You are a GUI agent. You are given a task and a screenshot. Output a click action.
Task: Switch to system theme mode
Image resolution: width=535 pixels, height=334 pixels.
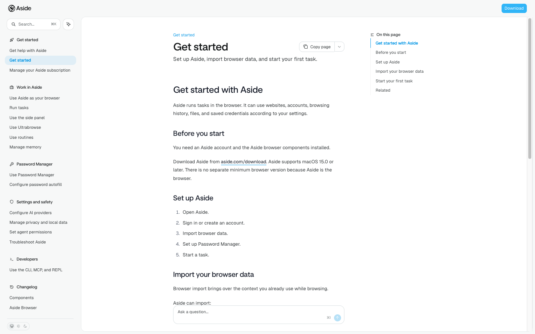[12, 326]
